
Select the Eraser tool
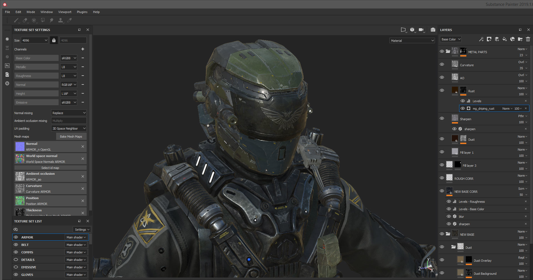tap(25, 20)
